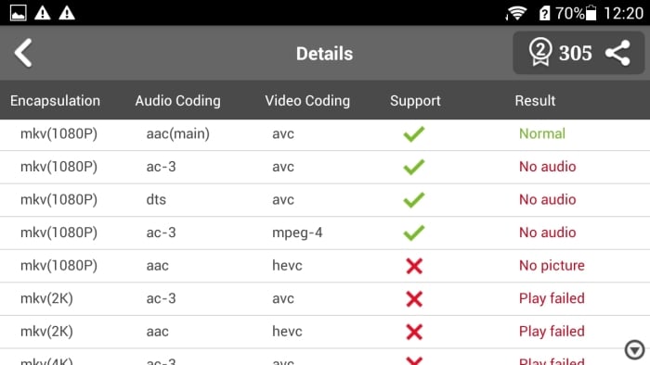The height and width of the screenshot is (365, 650).
Task: Select the mkv(1080P) mpeg-4 row
Action: [x=325, y=233]
